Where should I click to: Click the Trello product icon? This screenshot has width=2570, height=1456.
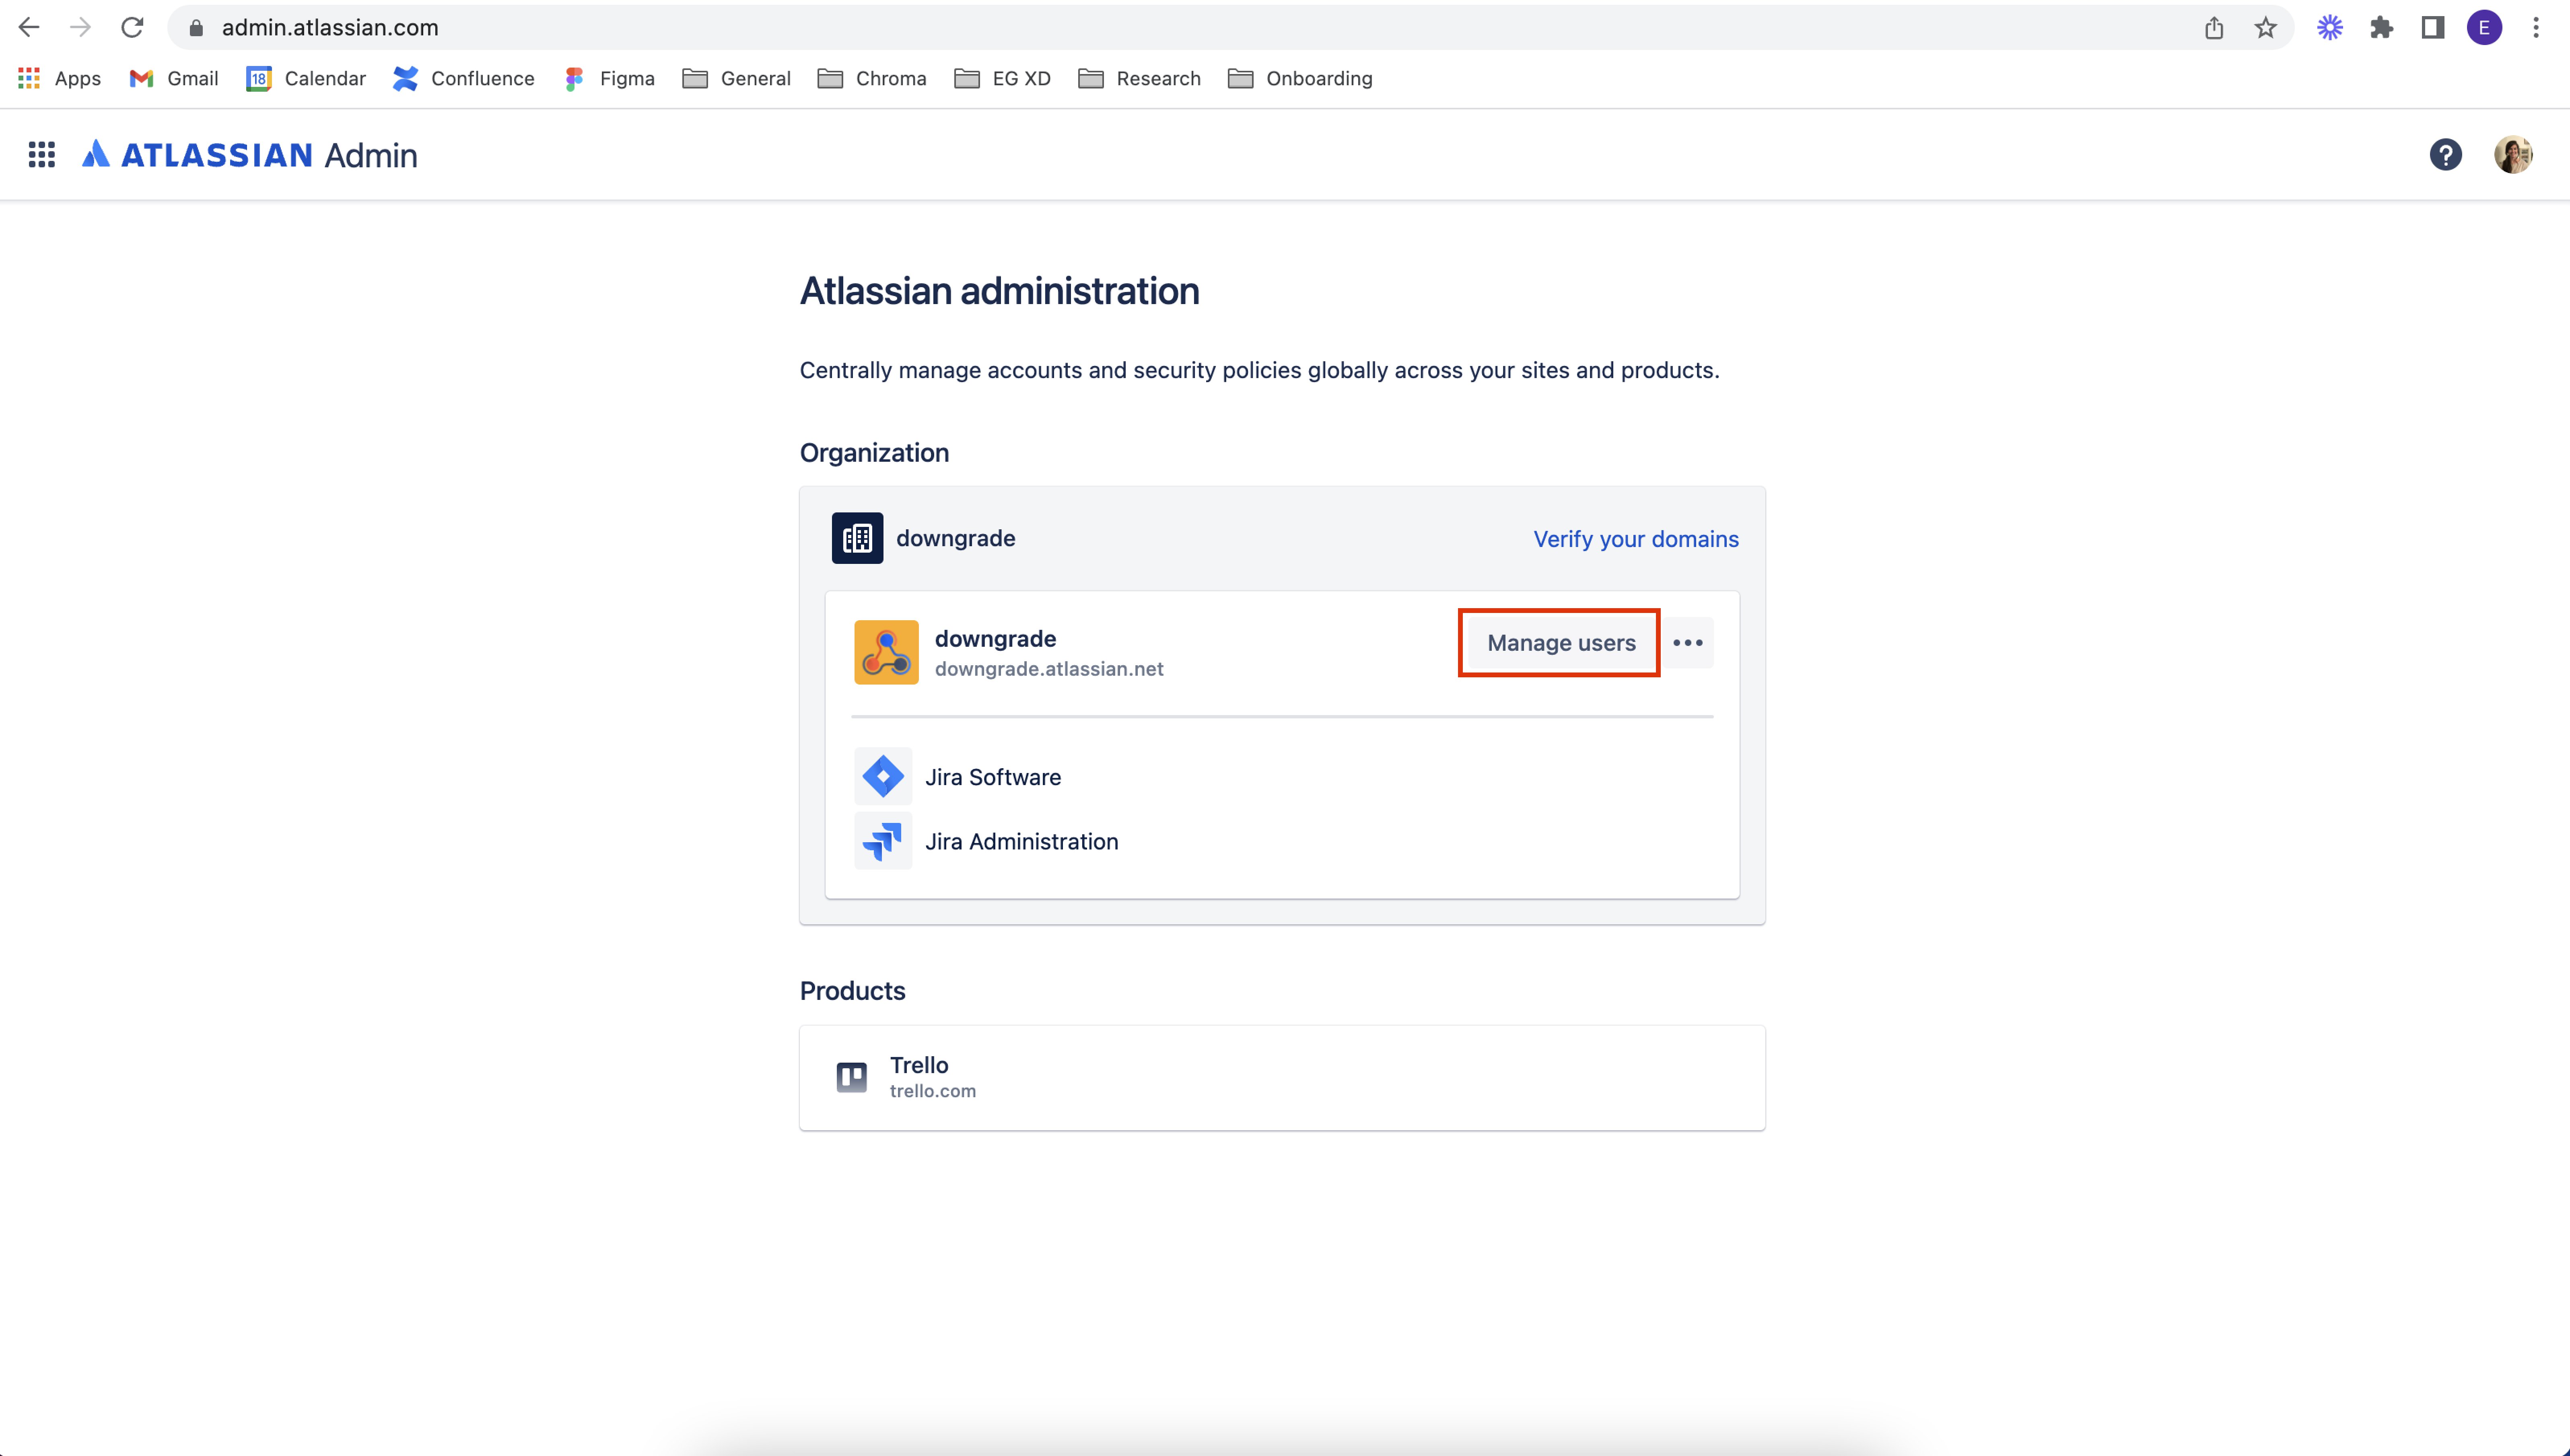851,1077
